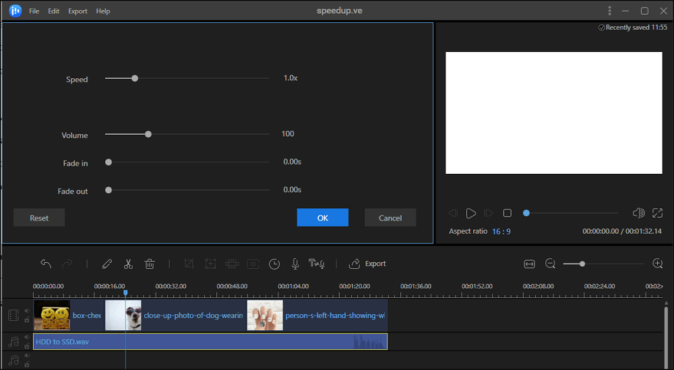Click the Speed slider handle
This screenshot has width=674, height=370.
[x=135, y=78]
